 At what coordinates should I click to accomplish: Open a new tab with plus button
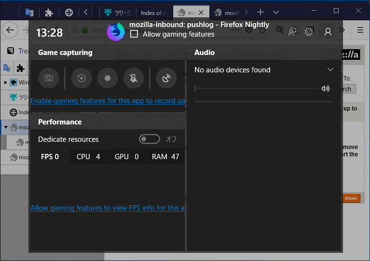click(260, 12)
